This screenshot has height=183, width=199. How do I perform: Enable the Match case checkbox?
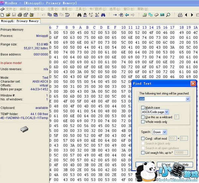[x=143, y=107]
